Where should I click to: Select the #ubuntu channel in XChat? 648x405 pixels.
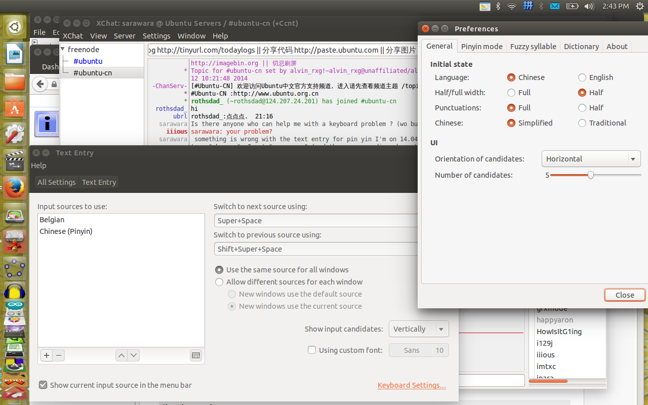(x=88, y=61)
